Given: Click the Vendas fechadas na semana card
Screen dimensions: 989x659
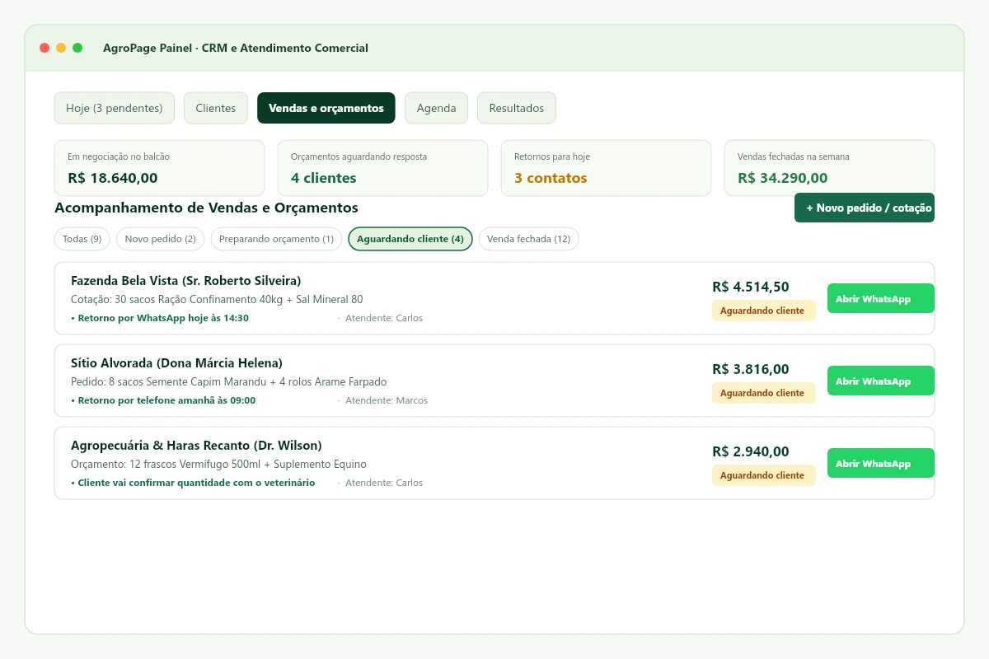Looking at the screenshot, I should coord(830,168).
